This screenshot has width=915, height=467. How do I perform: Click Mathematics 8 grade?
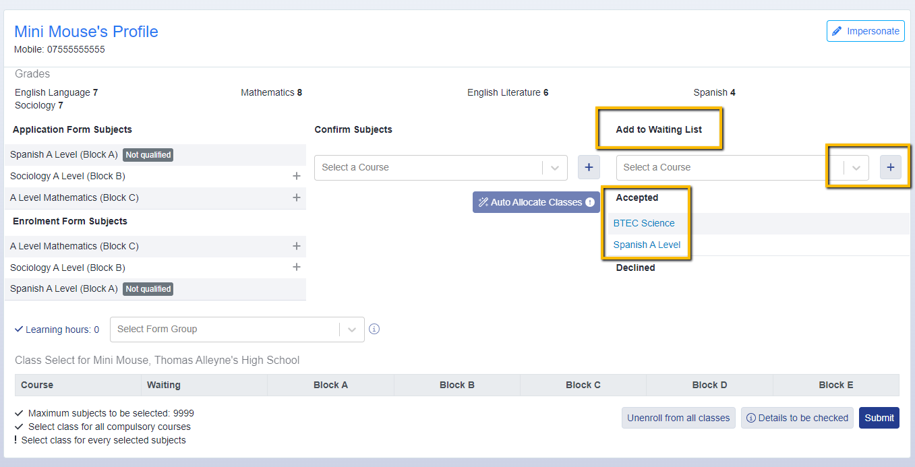click(271, 92)
